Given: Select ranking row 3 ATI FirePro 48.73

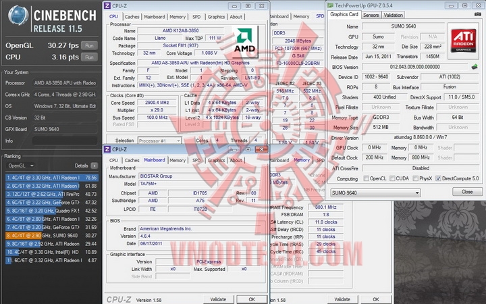Looking at the screenshot, I should point(51,194).
